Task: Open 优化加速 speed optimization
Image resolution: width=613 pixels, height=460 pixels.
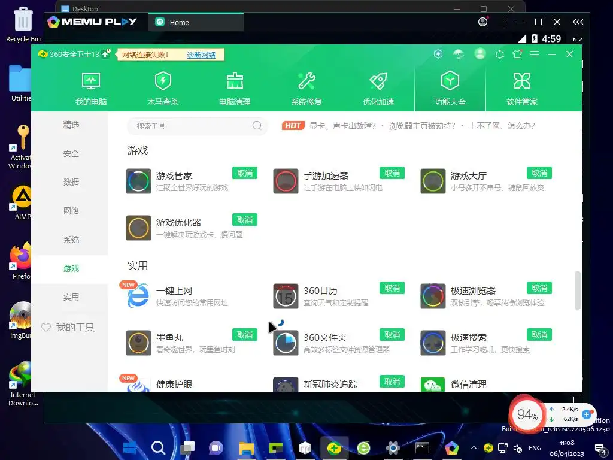Action: pyautogui.click(x=378, y=89)
